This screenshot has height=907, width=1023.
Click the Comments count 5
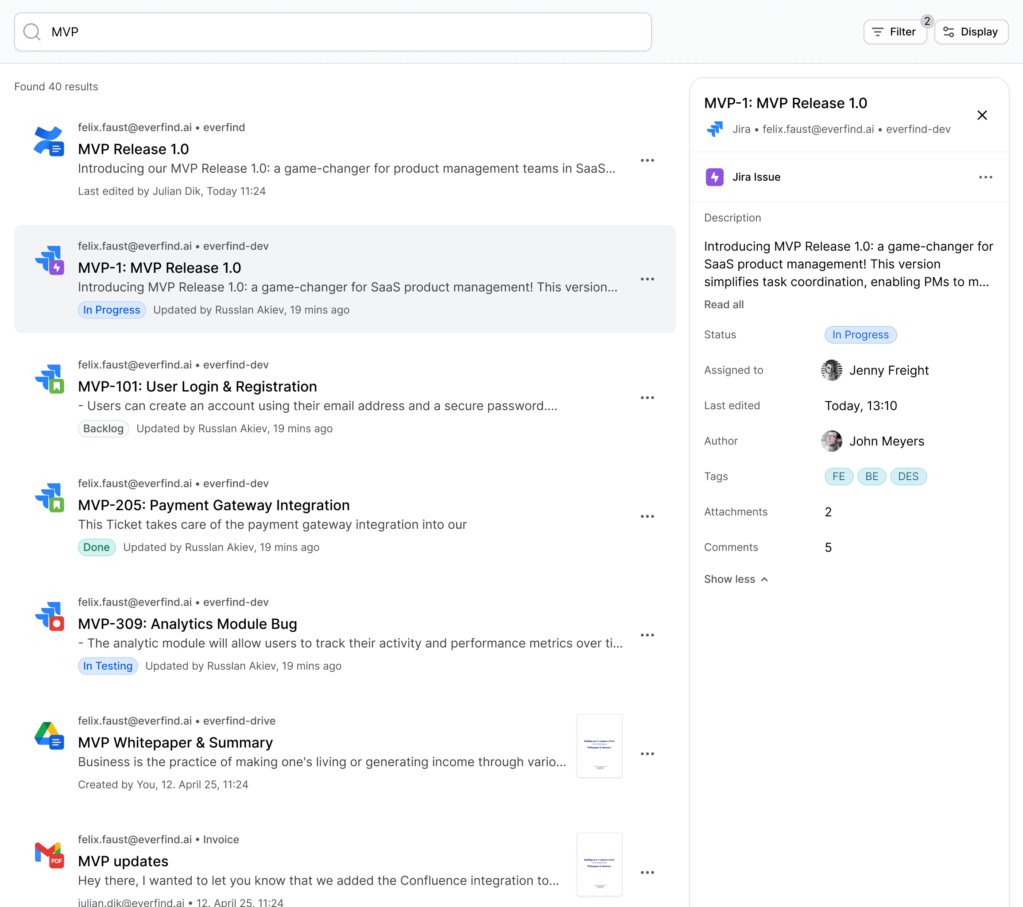click(828, 547)
